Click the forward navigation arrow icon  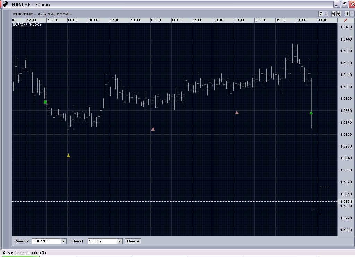coord(352,14)
